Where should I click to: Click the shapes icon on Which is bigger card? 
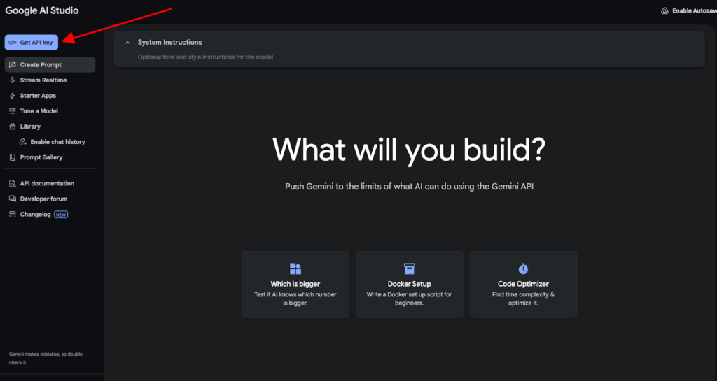(x=295, y=268)
